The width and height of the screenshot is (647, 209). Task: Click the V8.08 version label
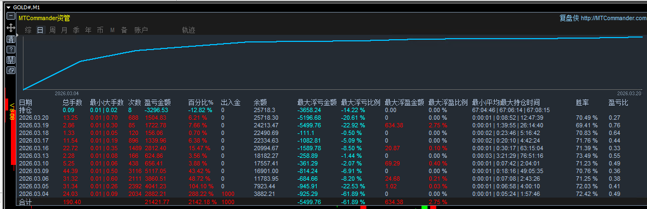pos(11,112)
